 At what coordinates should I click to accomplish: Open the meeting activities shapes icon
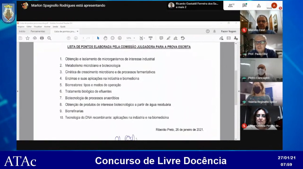(x=259, y=6)
